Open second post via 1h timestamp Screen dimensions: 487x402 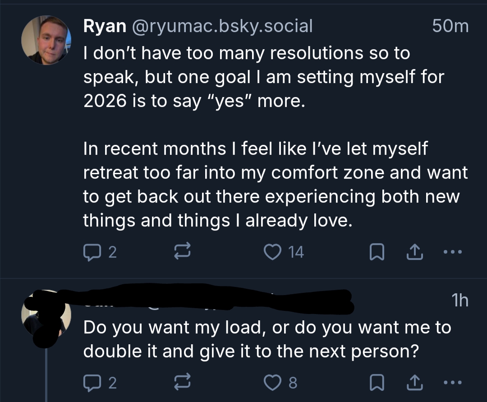(x=459, y=300)
